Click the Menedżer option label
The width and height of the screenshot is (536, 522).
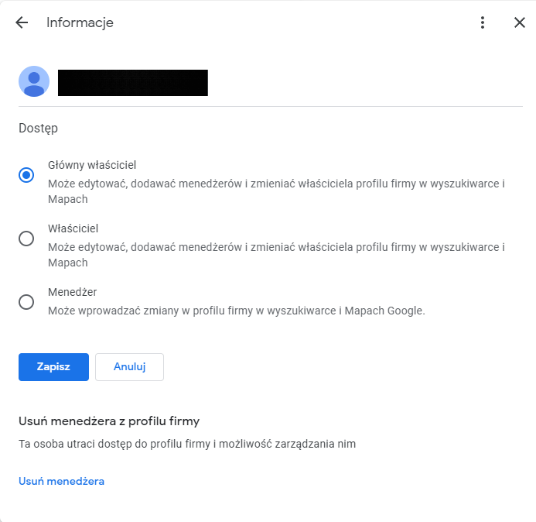pos(73,292)
